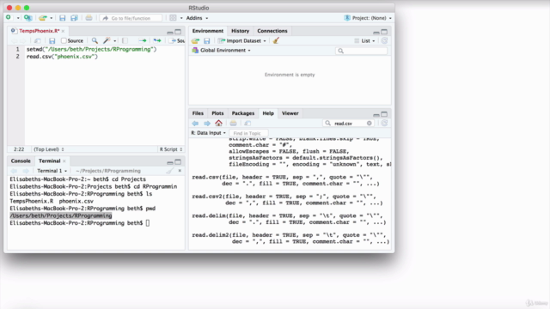Open the Global Environment selector
Viewport: 550px width, 309px height.
(x=222, y=50)
